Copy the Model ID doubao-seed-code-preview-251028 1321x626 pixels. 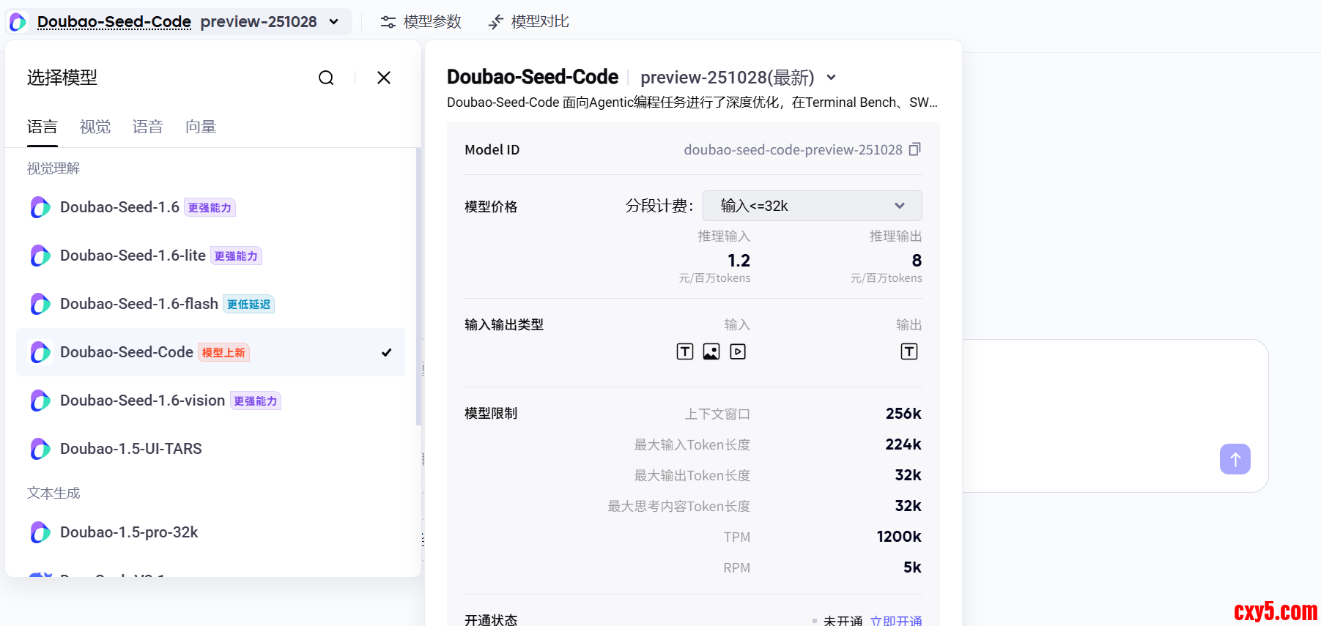[x=914, y=149]
